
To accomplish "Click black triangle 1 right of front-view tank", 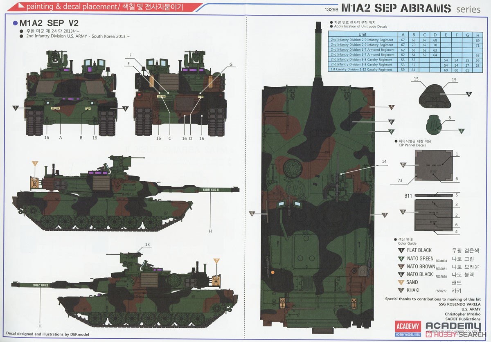I will point(125,108).
